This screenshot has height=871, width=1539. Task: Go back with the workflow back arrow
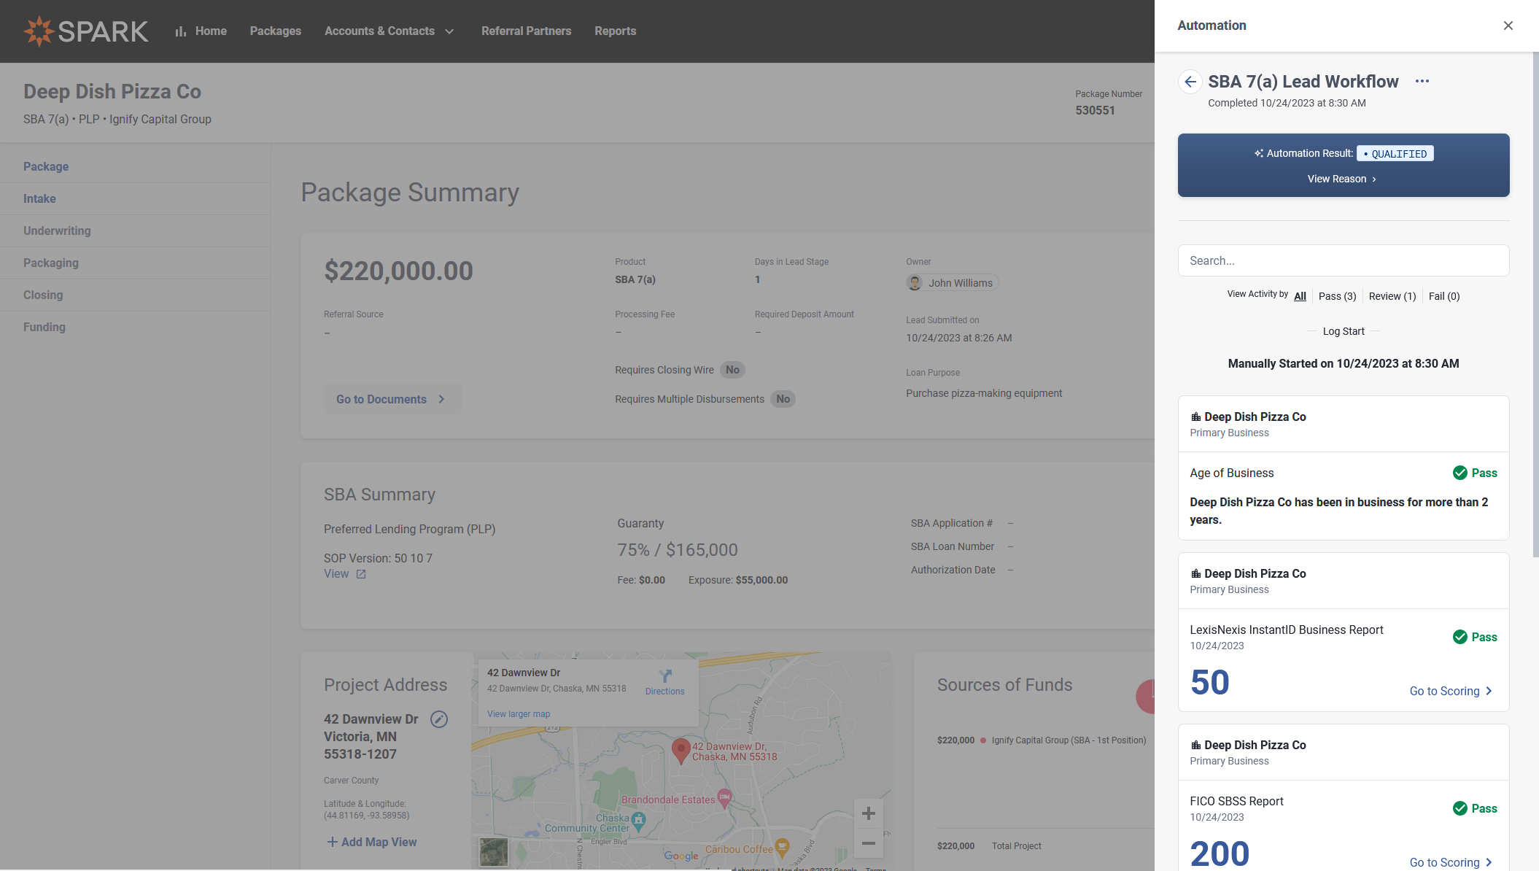pos(1190,82)
